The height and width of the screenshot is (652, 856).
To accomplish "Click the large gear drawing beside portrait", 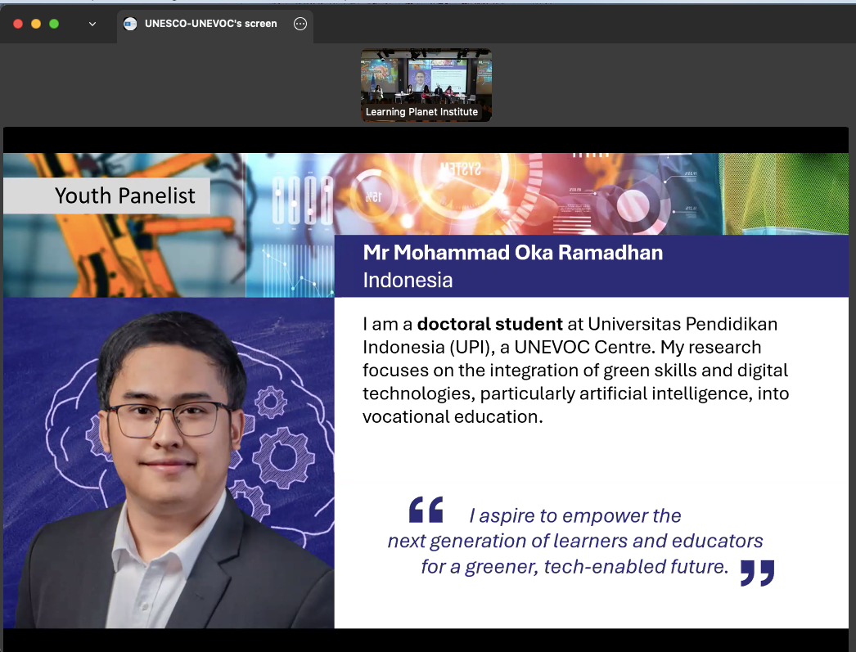I will pos(285,457).
